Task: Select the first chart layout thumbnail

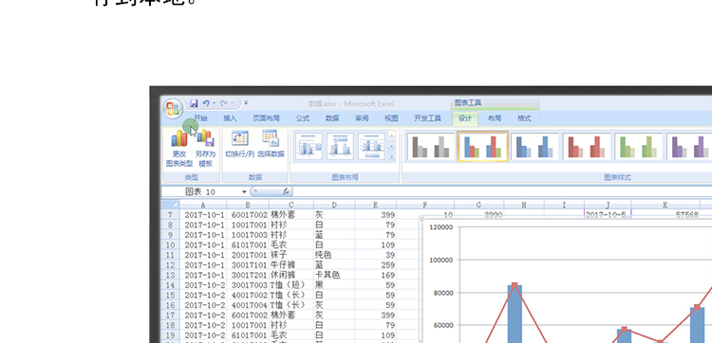Action: [309, 146]
